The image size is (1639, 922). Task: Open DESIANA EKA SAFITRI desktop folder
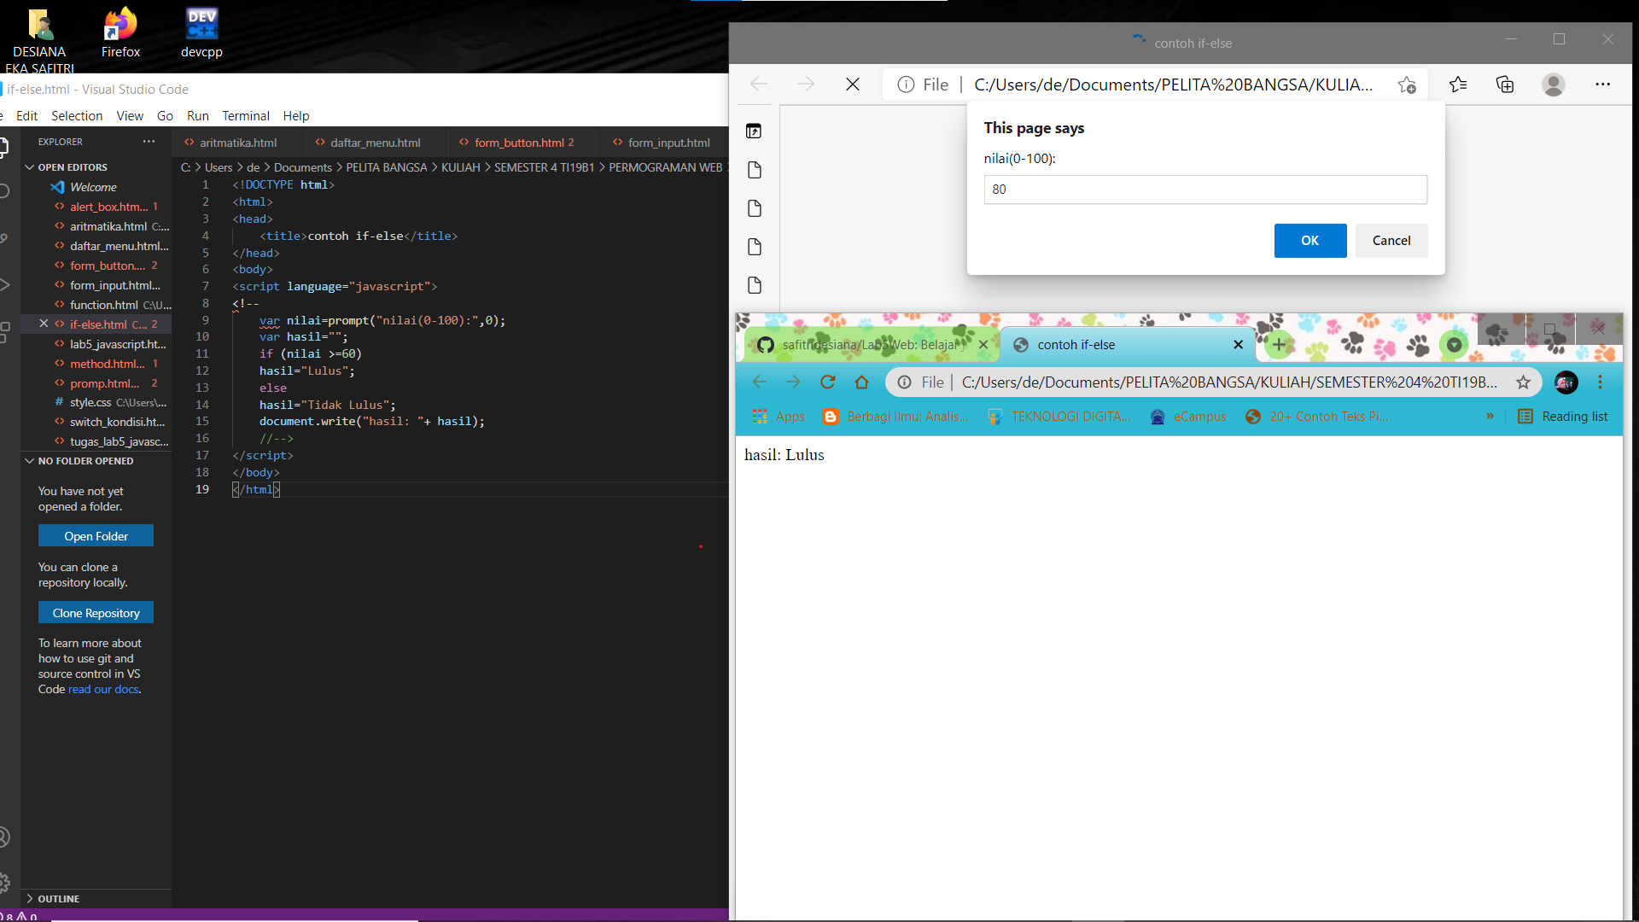point(39,38)
